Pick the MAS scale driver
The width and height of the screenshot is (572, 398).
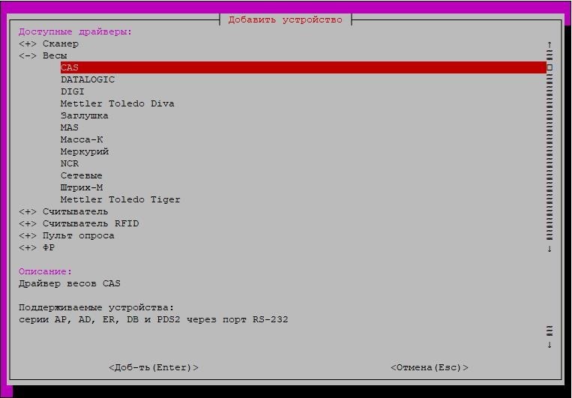coord(70,127)
